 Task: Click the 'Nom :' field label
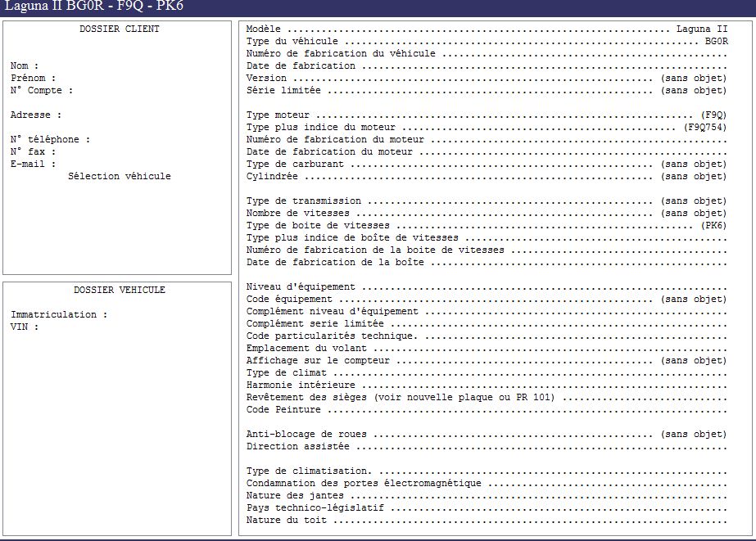pos(24,65)
